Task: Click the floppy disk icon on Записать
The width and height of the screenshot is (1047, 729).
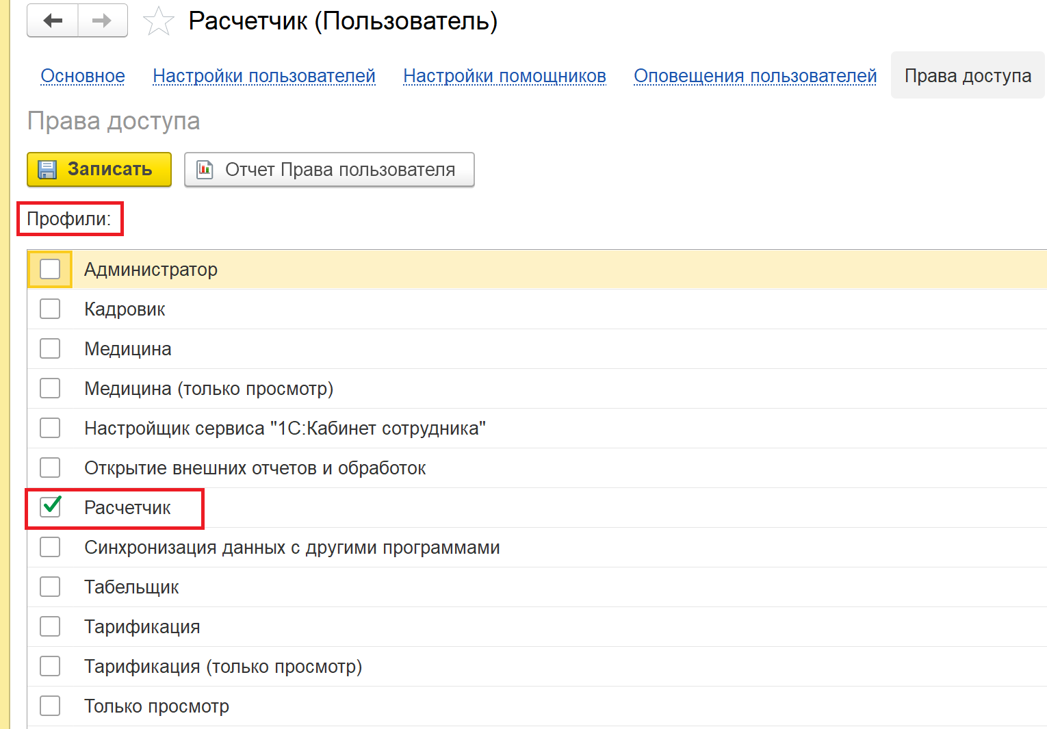Action: point(47,169)
